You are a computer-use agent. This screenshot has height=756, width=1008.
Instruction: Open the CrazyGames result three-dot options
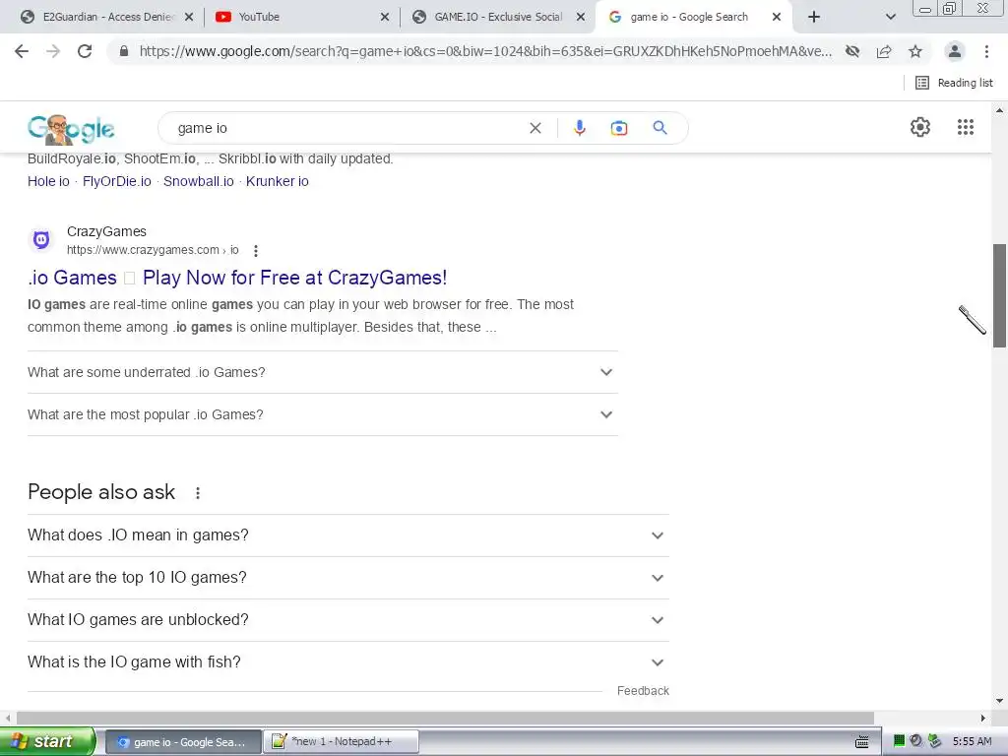tap(256, 251)
